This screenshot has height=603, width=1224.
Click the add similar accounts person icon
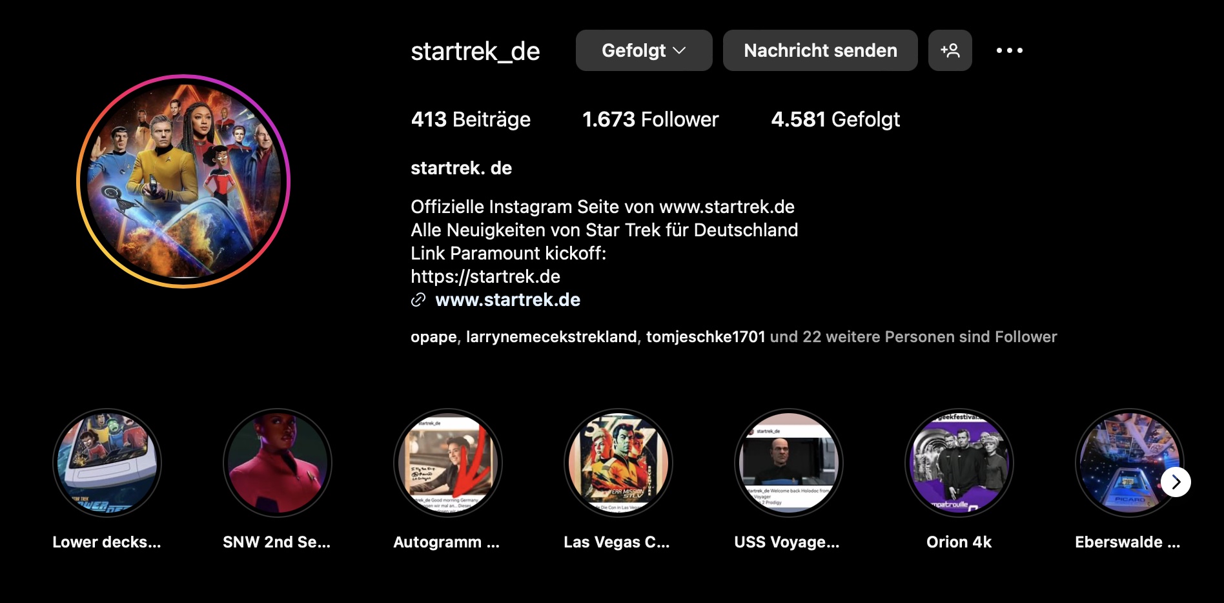950,50
